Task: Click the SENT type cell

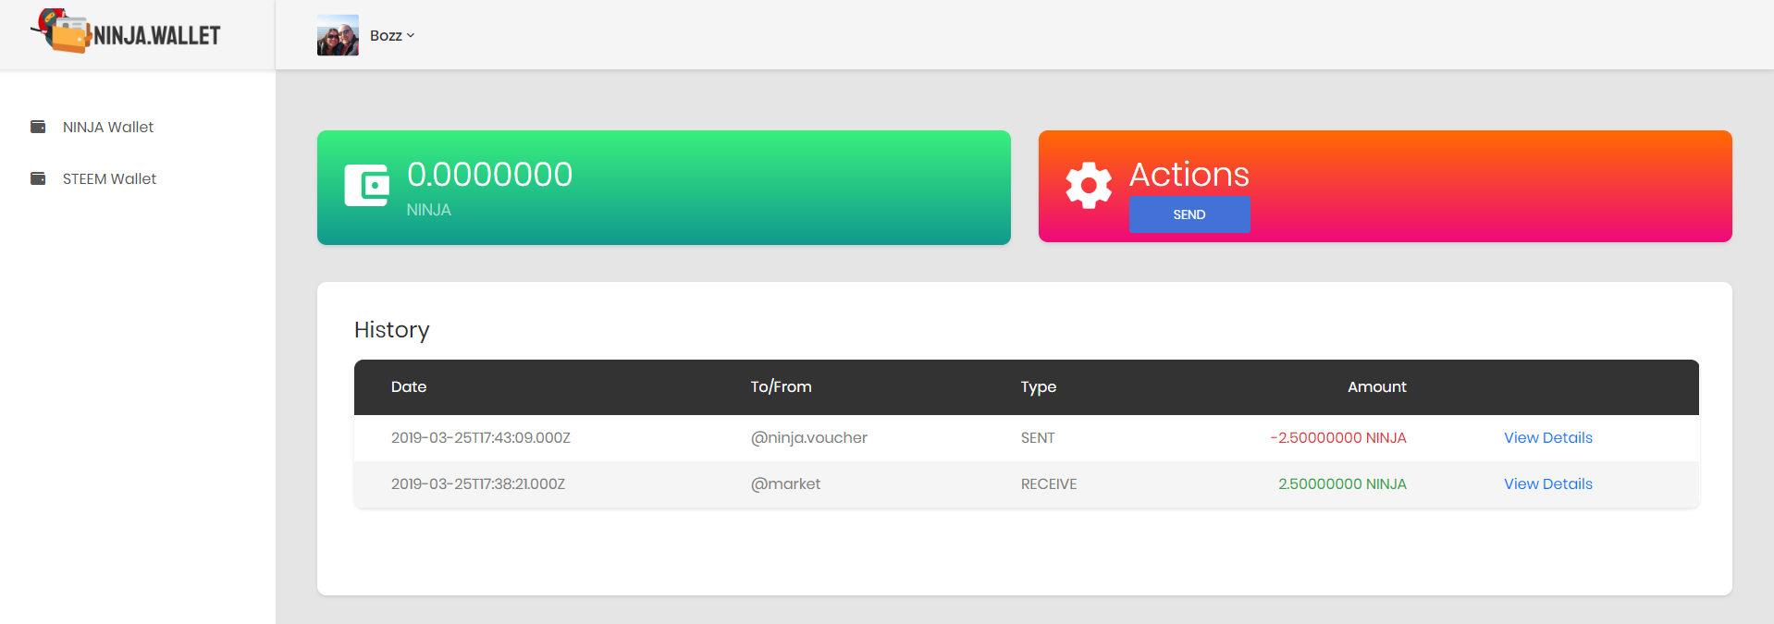Action: [1038, 437]
